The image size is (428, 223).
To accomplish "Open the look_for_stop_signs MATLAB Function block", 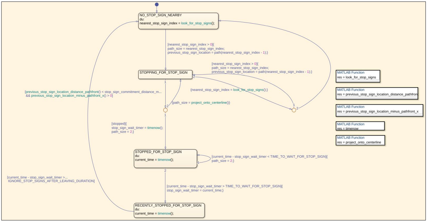I will click(358, 75).
